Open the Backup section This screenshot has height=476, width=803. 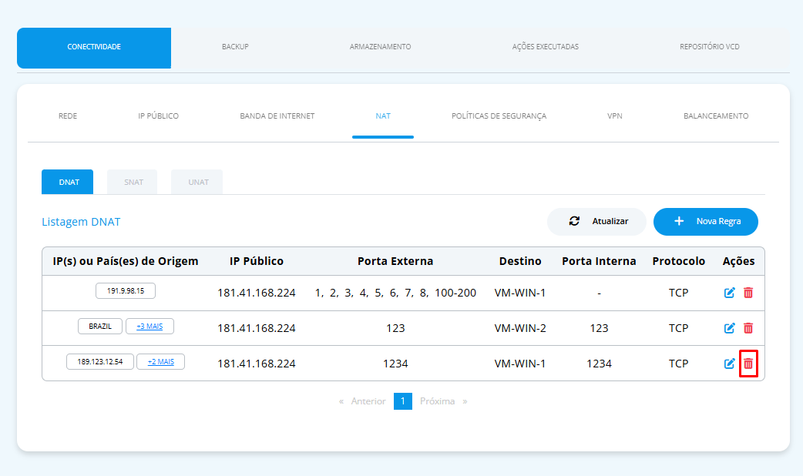pyautogui.click(x=235, y=46)
